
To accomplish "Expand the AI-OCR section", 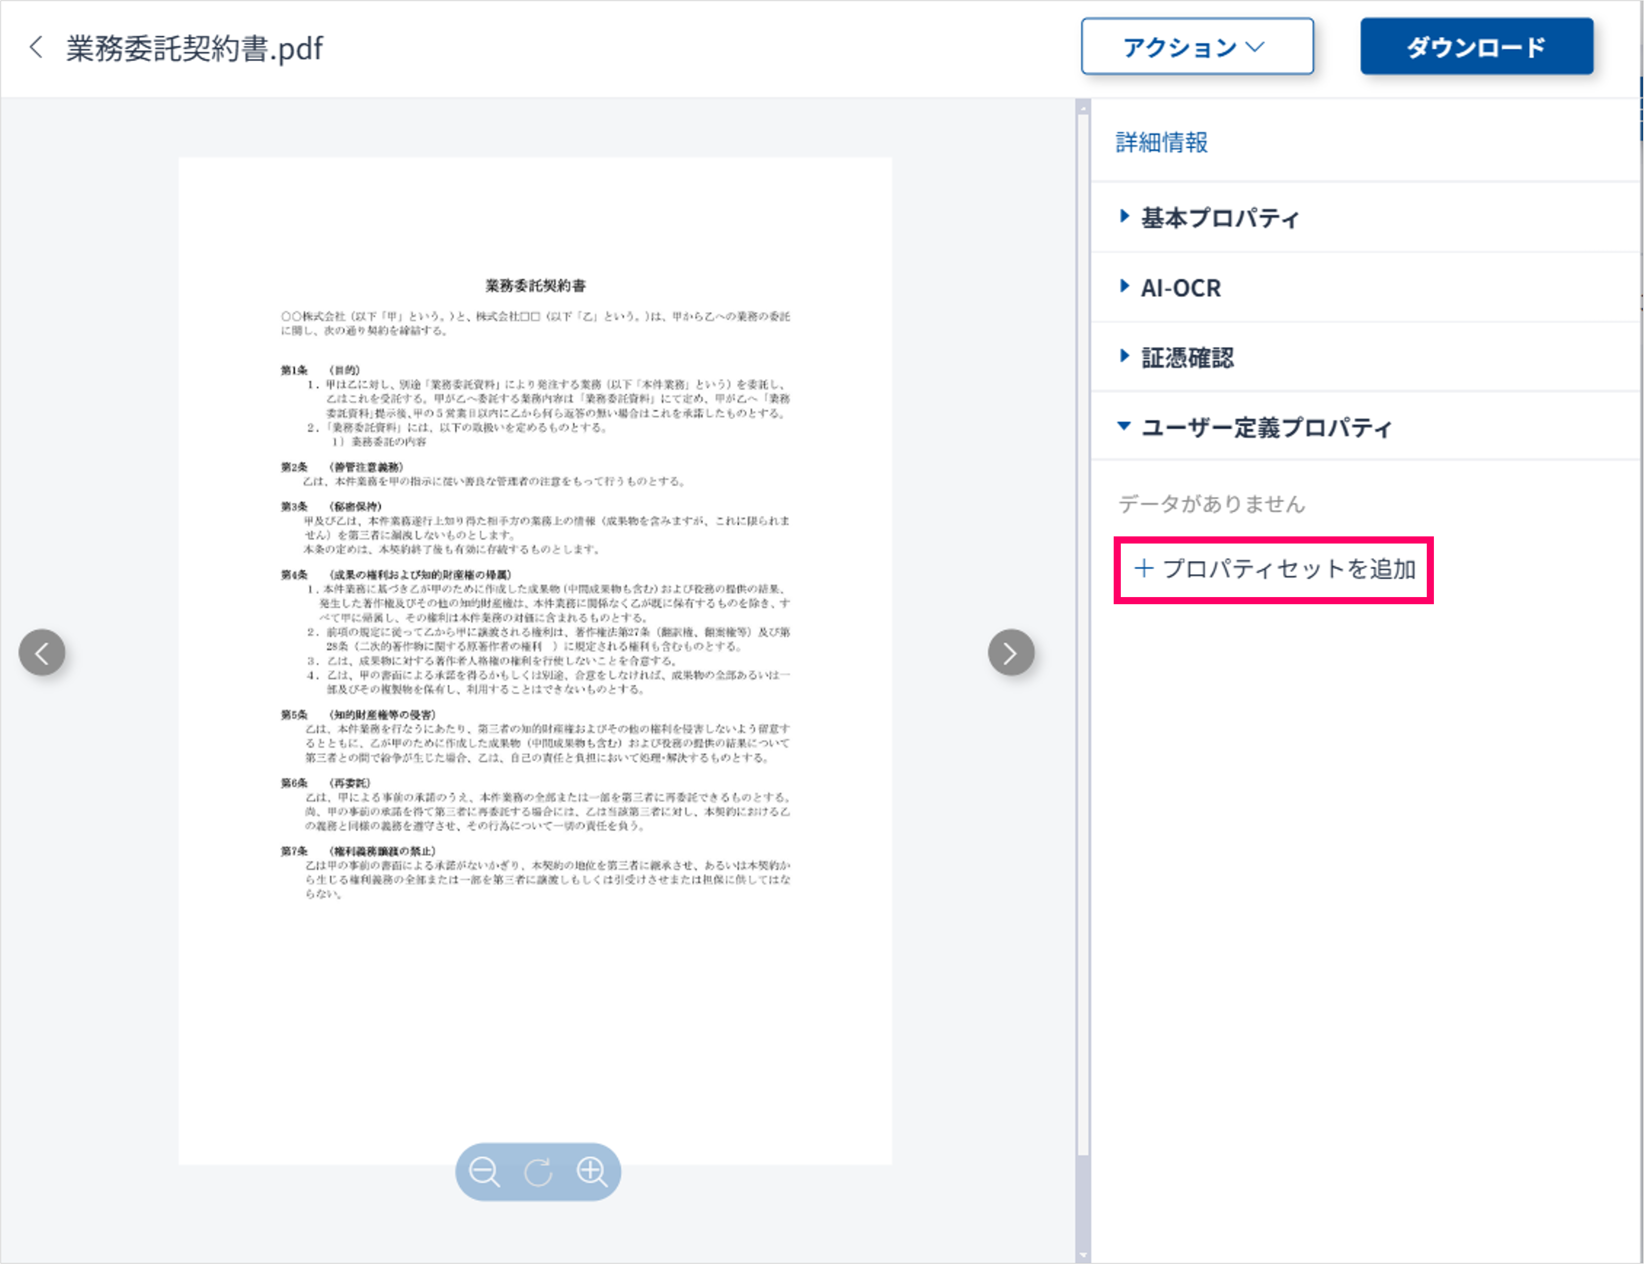I will (x=1180, y=288).
